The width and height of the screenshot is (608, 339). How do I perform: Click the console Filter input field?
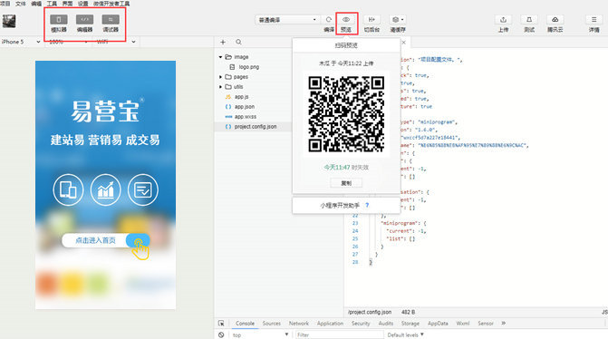pos(339,334)
